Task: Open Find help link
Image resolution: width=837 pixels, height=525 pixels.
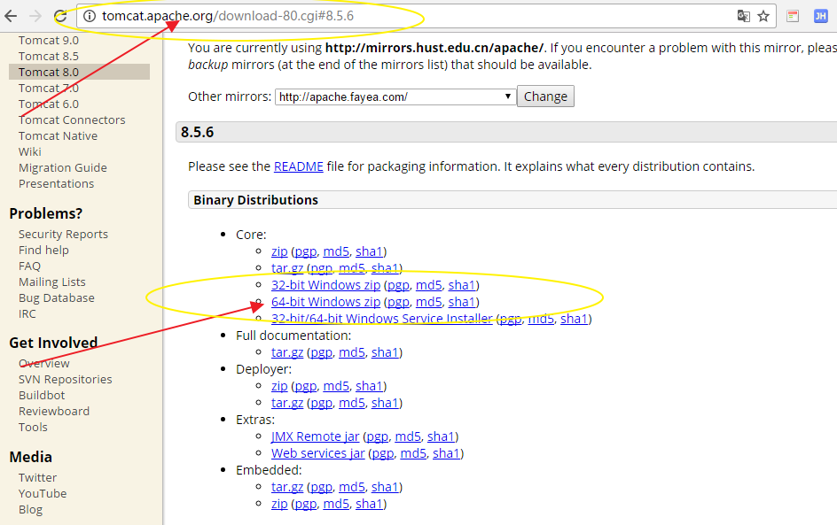Action: [x=43, y=251]
